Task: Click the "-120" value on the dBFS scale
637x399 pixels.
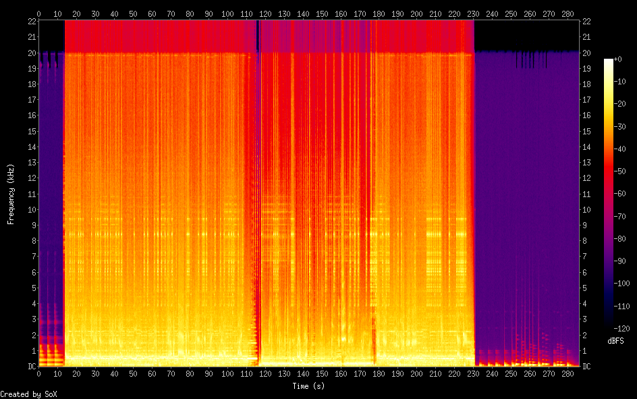Action: (x=621, y=328)
